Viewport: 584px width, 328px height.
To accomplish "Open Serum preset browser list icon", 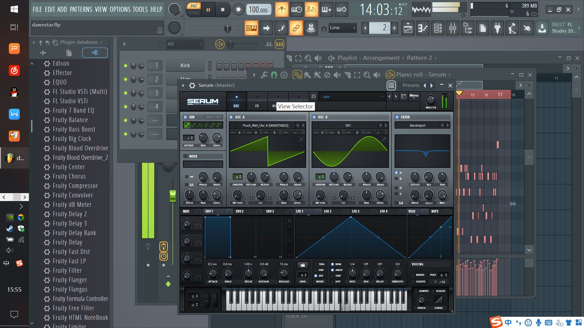I will click(404, 97).
